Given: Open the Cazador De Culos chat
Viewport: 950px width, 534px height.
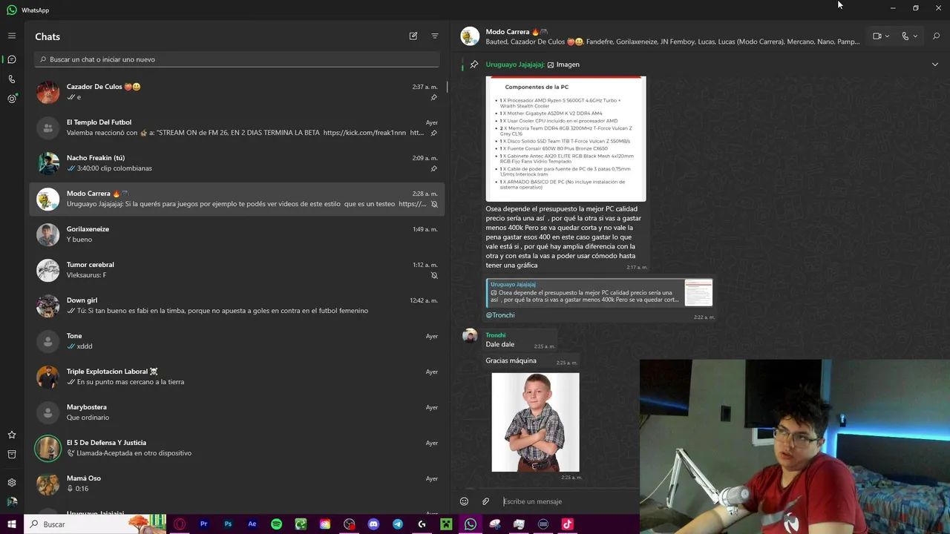Looking at the screenshot, I should tap(237, 92).
